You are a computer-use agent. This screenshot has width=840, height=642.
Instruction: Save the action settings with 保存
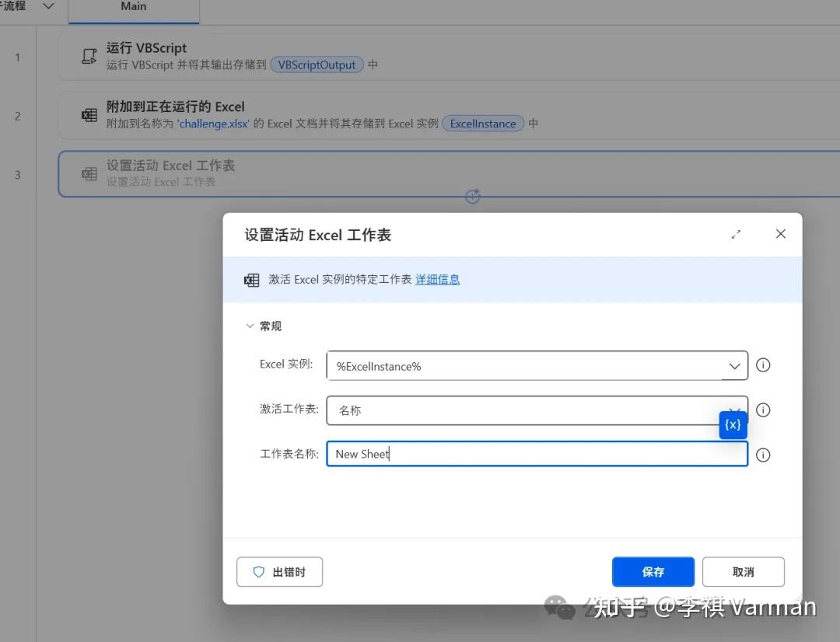coord(653,571)
